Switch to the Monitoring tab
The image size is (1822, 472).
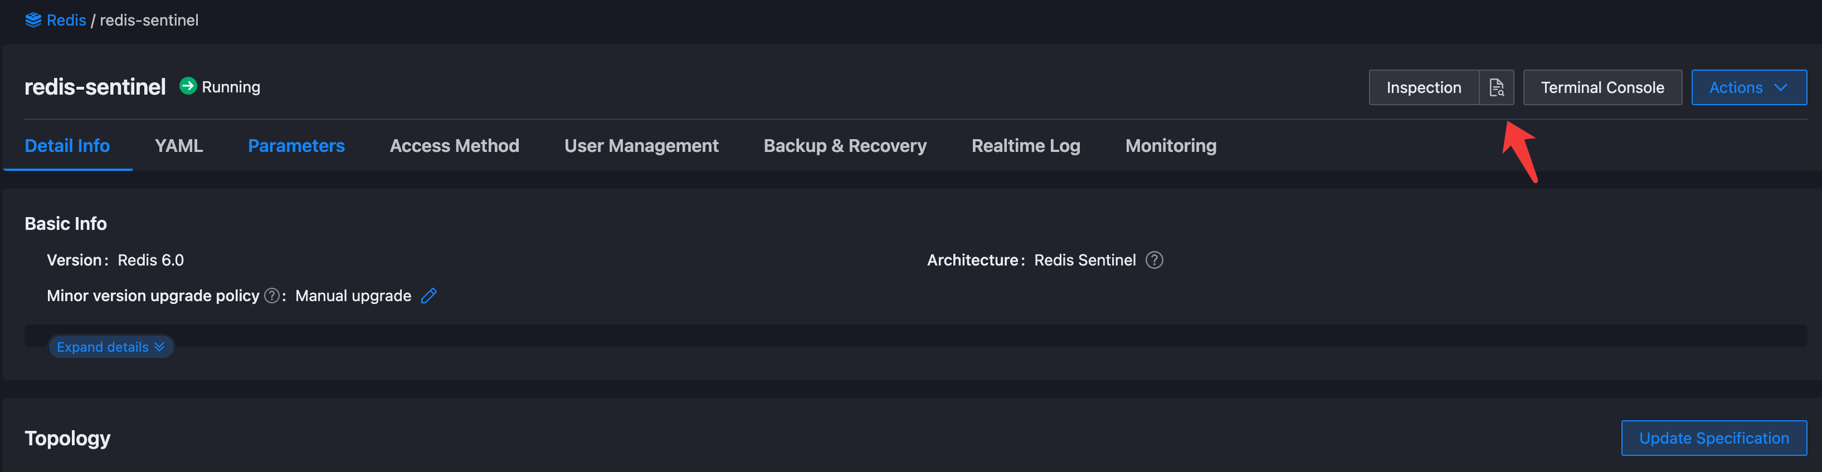pos(1171,146)
